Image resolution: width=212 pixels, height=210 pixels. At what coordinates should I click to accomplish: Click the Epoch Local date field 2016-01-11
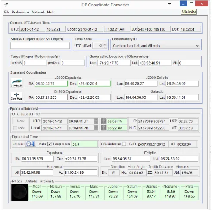54,128
